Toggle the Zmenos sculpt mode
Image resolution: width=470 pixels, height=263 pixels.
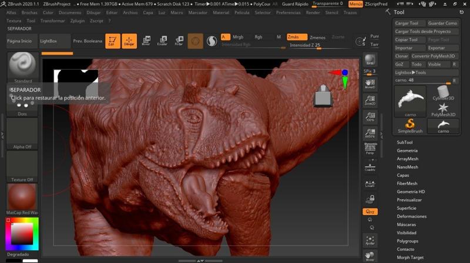click(x=317, y=37)
